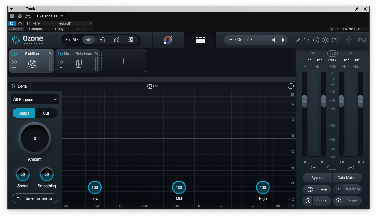This screenshot has width=377, height=218.
Task: Go to previous preset arrow
Action: (273, 40)
